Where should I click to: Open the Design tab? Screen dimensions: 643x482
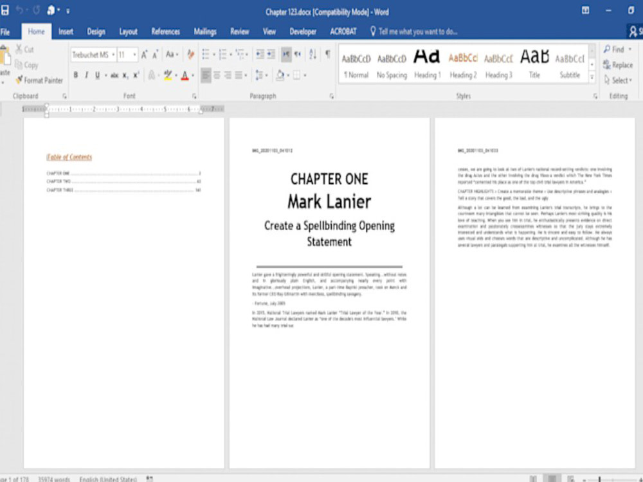click(96, 31)
